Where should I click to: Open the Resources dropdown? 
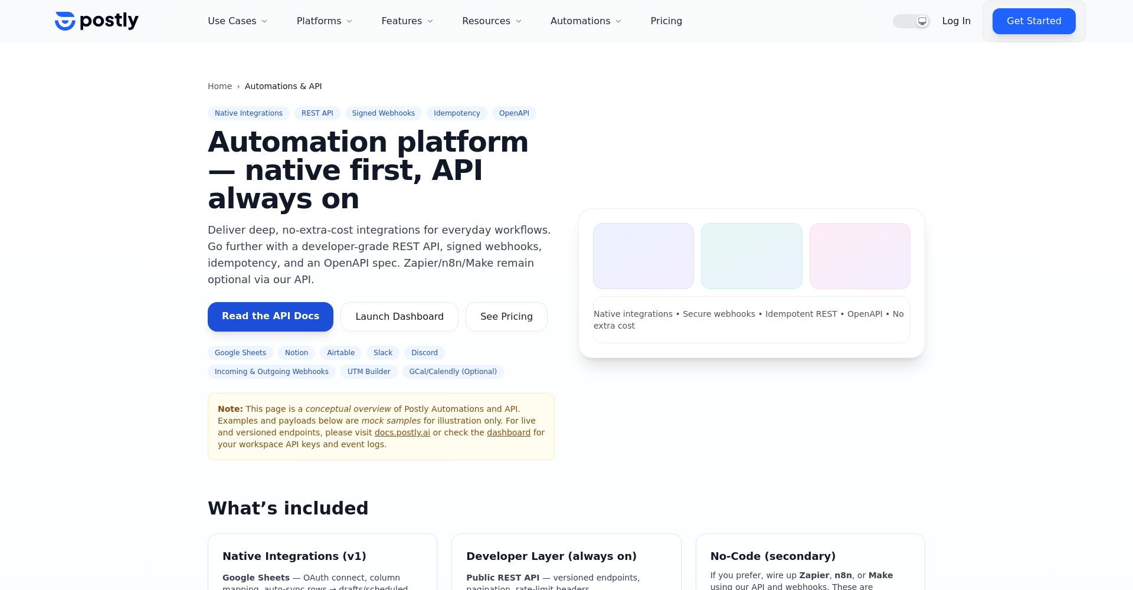tap(492, 21)
